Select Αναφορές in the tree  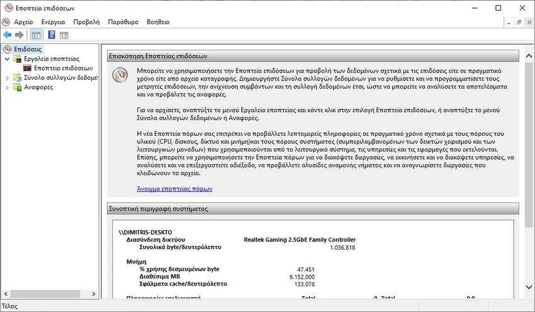pos(38,87)
